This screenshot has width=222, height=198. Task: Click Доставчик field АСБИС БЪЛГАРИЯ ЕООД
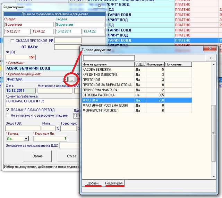tap(43, 69)
